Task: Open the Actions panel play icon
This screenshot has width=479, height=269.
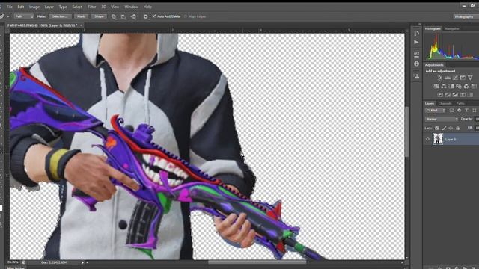Action: [x=416, y=42]
